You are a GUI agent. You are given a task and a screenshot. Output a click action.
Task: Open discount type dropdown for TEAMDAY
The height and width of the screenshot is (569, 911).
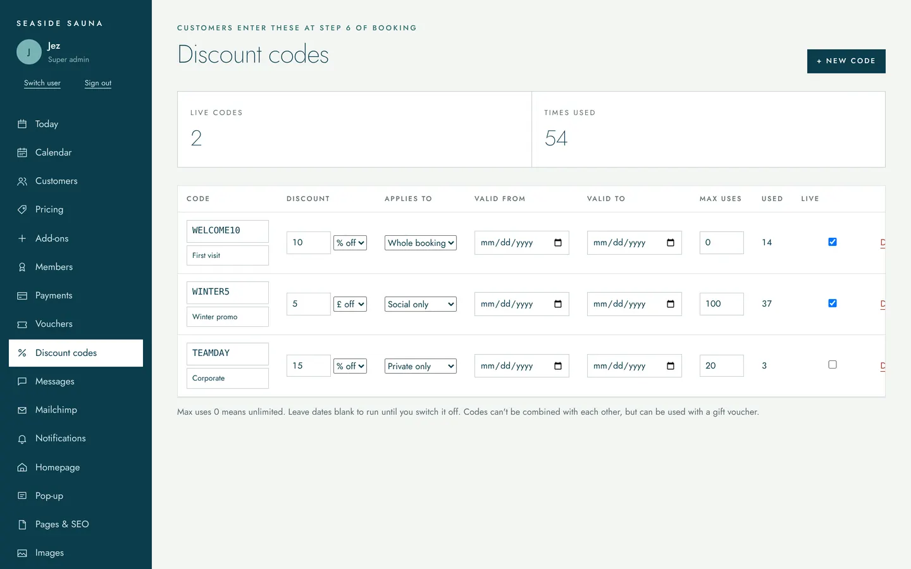tap(350, 366)
